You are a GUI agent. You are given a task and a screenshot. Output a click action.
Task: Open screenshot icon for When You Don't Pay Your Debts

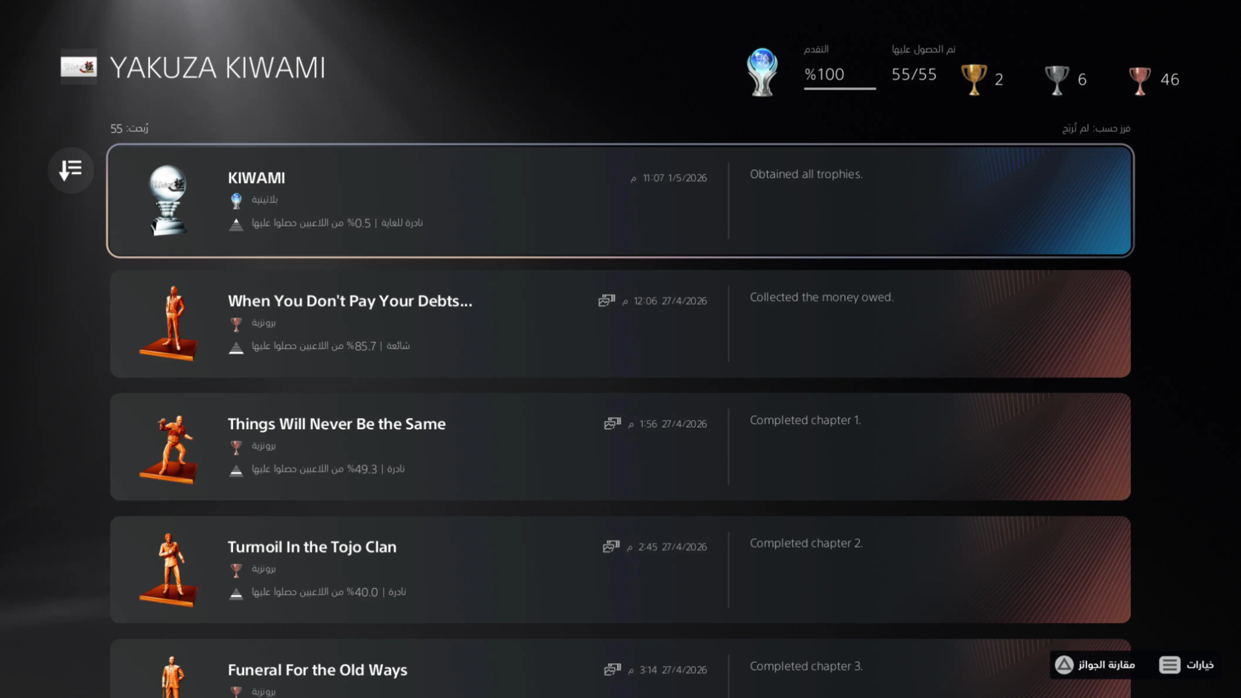tap(606, 300)
